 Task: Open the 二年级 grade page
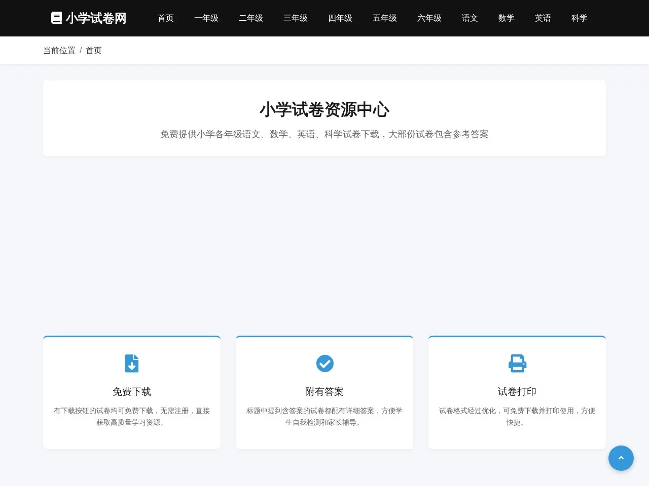click(251, 18)
